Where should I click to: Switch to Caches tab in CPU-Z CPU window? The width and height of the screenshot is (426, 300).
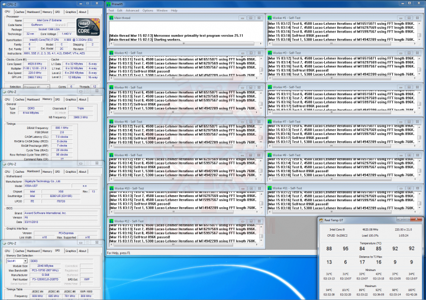coord(20,12)
